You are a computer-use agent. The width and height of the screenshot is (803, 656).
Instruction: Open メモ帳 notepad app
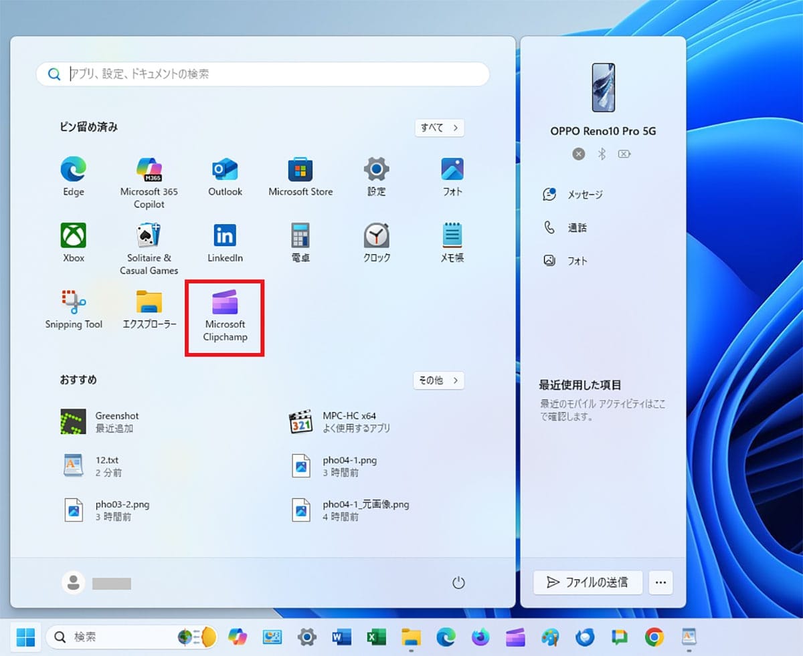(x=452, y=243)
